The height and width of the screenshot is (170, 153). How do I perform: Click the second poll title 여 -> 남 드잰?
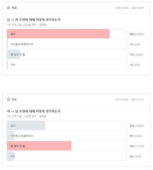click(34, 111)
